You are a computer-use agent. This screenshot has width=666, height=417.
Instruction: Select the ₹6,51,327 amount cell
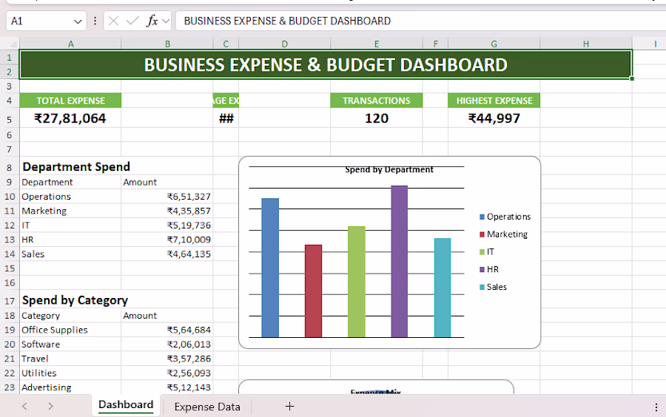(x=167, y=197)
